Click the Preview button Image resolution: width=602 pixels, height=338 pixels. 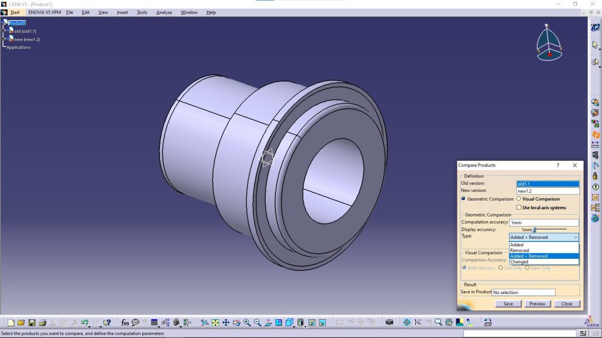(537, 303)
